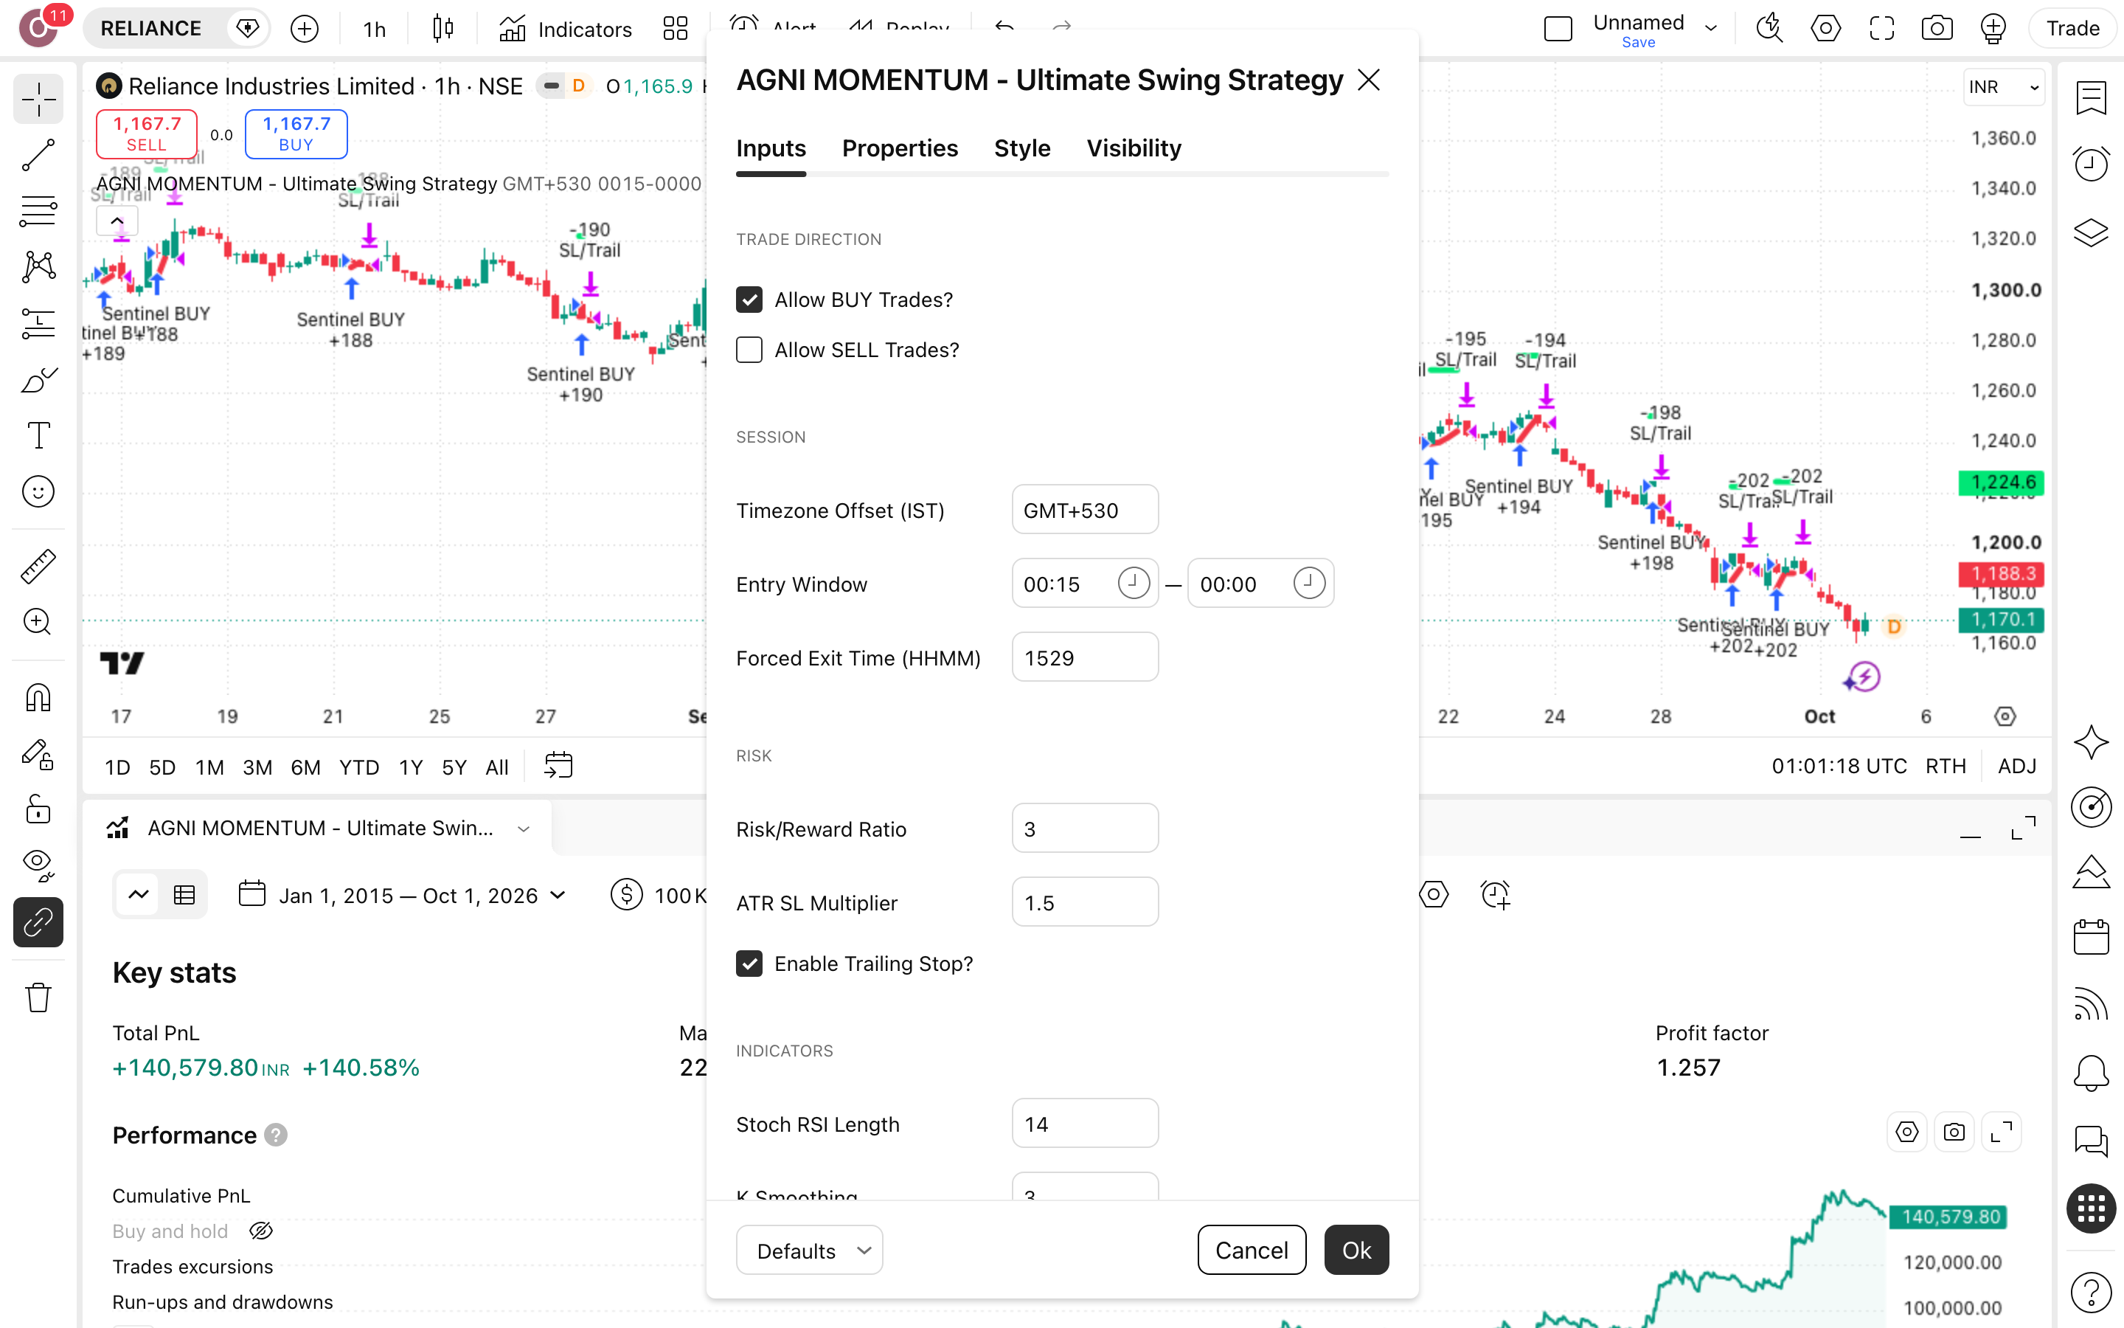Toggle lock all drawings icon

tap(38, 809)
